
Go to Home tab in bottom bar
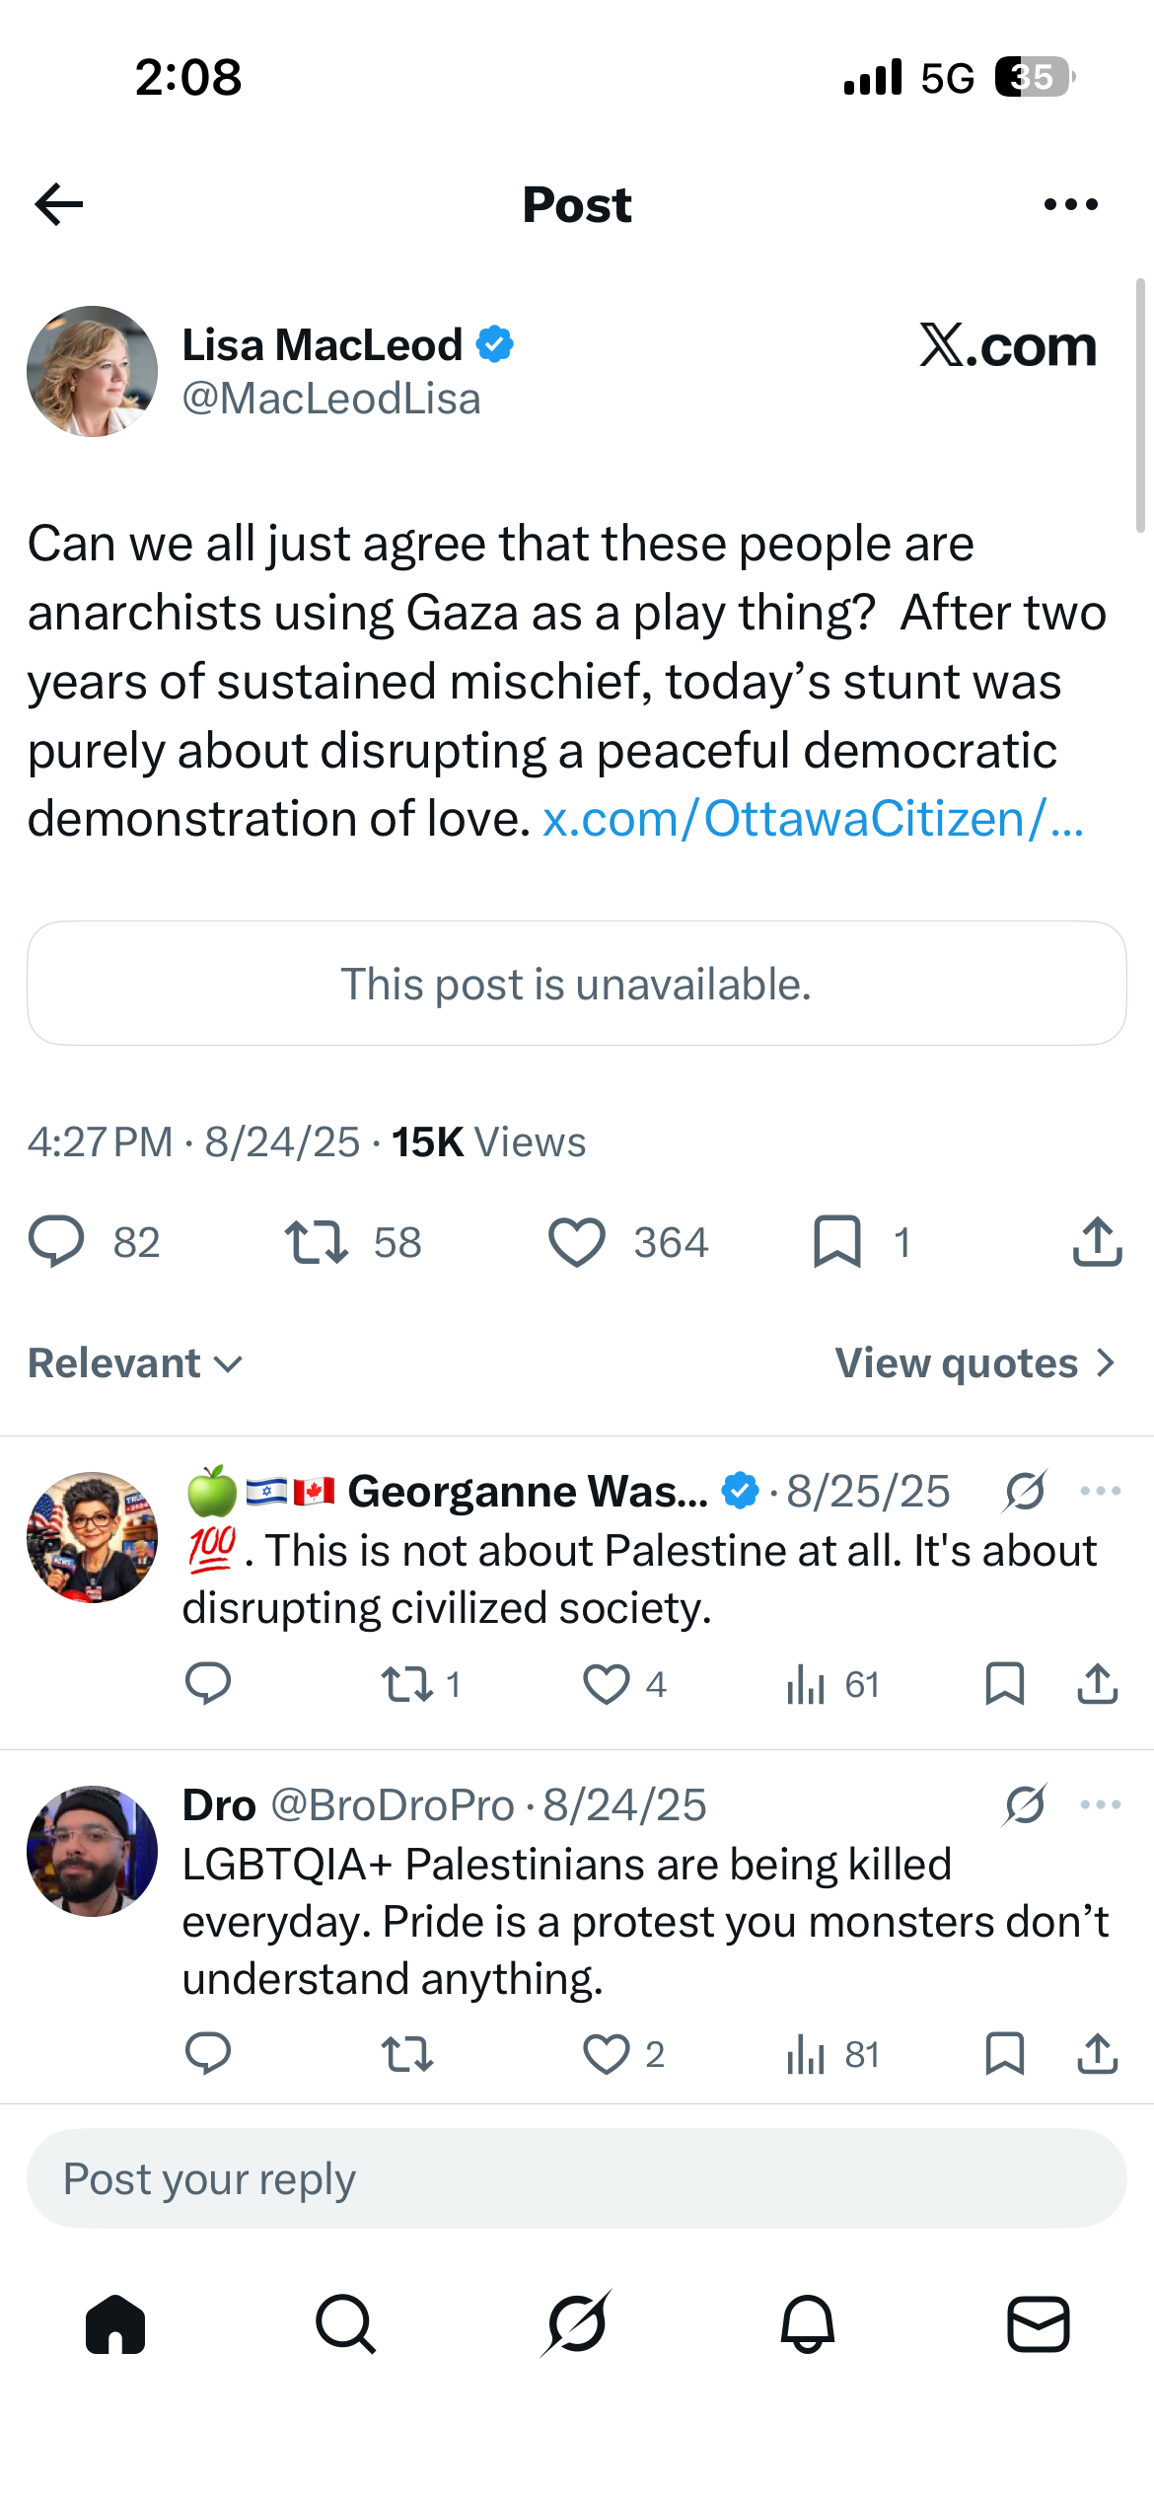coord(115,2324)
